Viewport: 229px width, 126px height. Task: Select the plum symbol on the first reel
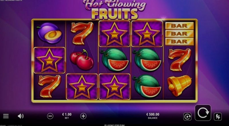pyautogui.click(x=50, y=33)
